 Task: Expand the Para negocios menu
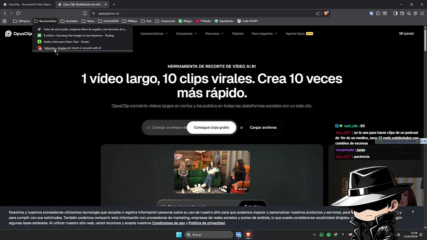pyautogui.click(x=264, y=34)
